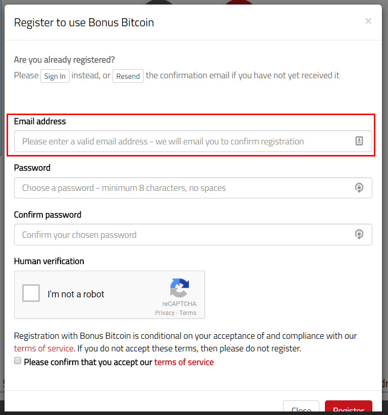This screenshot has height=415, width=388.
Task: Tick the accept terms of service checkbox
Action: pyautogui.click(x=18, y=361)
